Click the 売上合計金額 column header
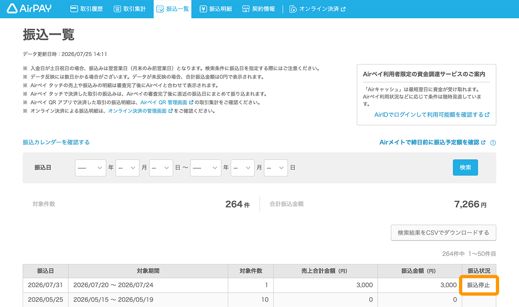Screen dimensions: 519x307 325,271
